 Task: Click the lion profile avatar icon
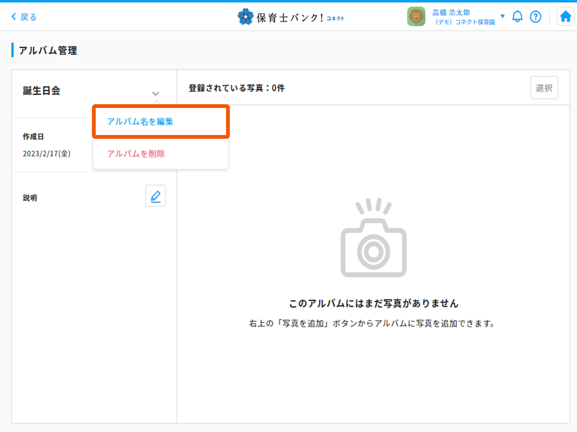coord(416,16)
